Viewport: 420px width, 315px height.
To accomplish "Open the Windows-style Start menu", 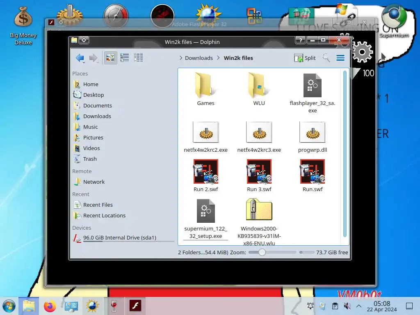I will pos(9,306).
